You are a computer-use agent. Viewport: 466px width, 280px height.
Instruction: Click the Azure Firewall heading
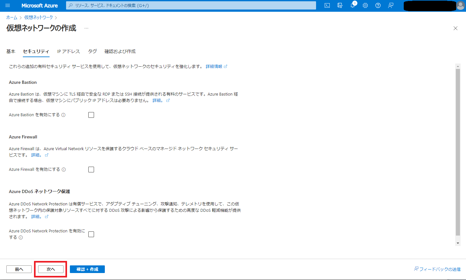coord(23,137)
